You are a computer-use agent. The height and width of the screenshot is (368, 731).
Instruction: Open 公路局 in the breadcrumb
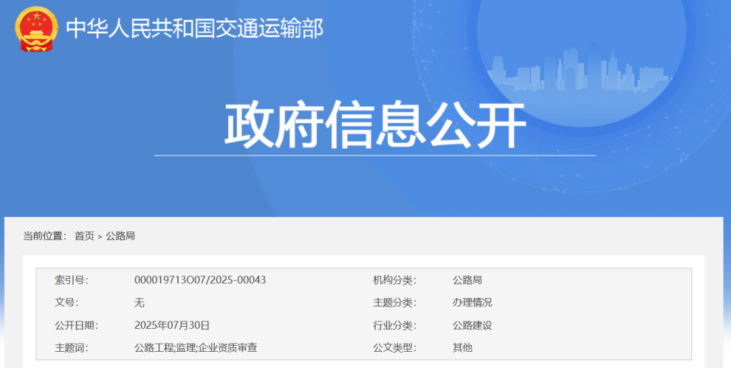point(120,236)
